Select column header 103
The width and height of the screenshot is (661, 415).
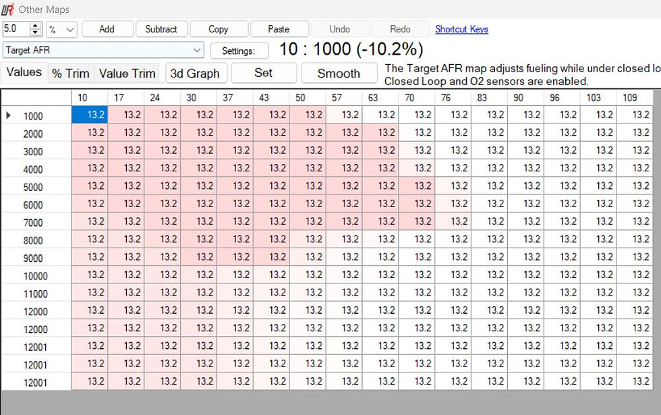[598, 98]
